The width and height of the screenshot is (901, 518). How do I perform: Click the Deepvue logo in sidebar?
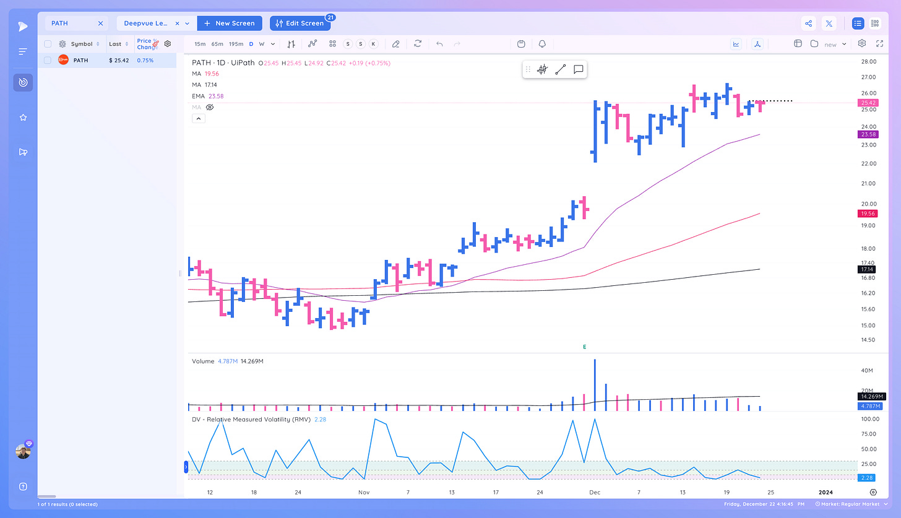[x=23, y=25]
